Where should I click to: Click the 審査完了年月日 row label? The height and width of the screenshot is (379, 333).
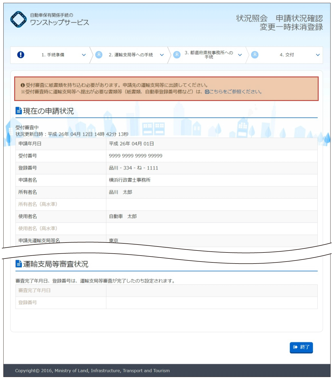(34, 290)
